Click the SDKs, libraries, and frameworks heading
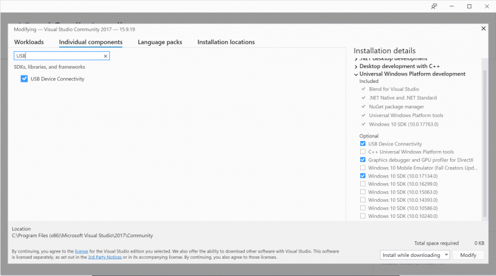The width and height of the screenshot is (496, 276). (x=50, y=67)
